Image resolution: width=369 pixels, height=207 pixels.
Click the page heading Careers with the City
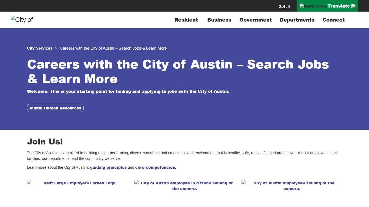178,71
